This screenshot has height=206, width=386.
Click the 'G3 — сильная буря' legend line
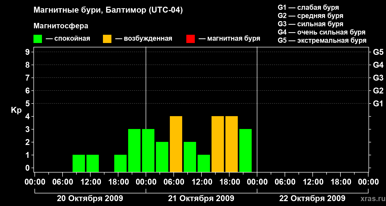(310, 24)
